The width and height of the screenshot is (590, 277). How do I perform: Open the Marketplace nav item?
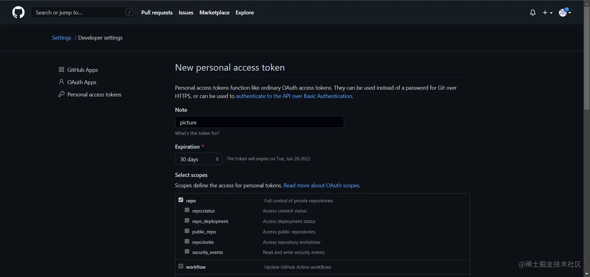(x=214, y=12)
